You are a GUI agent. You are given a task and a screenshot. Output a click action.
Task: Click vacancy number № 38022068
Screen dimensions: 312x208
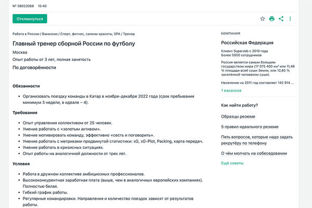pos(23,6)
